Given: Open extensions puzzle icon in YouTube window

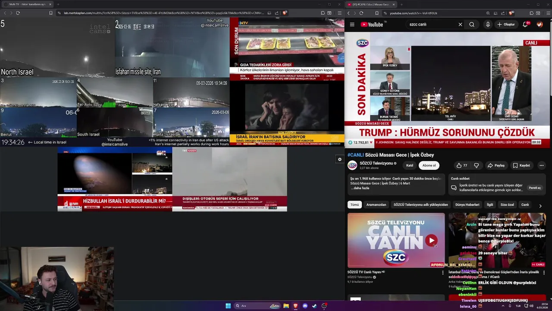Looking at the screenshot, I should [531, 13].
